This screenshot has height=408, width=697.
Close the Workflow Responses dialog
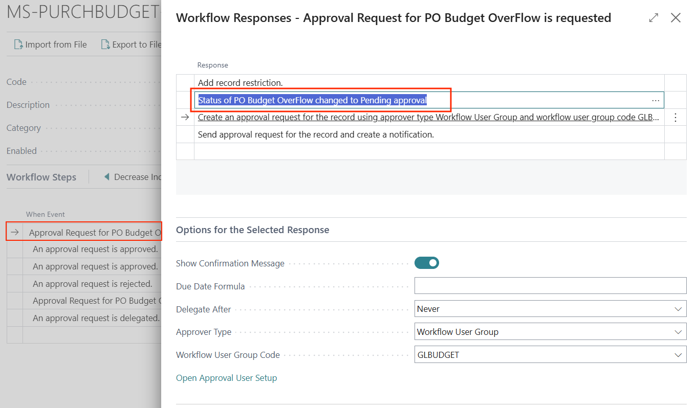tap(676, 18)
